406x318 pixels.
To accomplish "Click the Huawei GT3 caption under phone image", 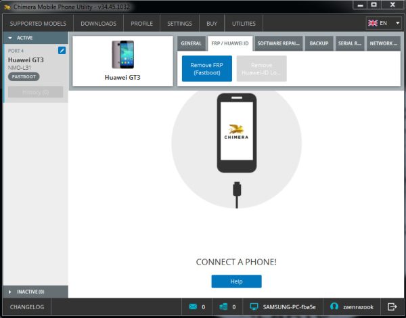I will [x=122, y=77].
